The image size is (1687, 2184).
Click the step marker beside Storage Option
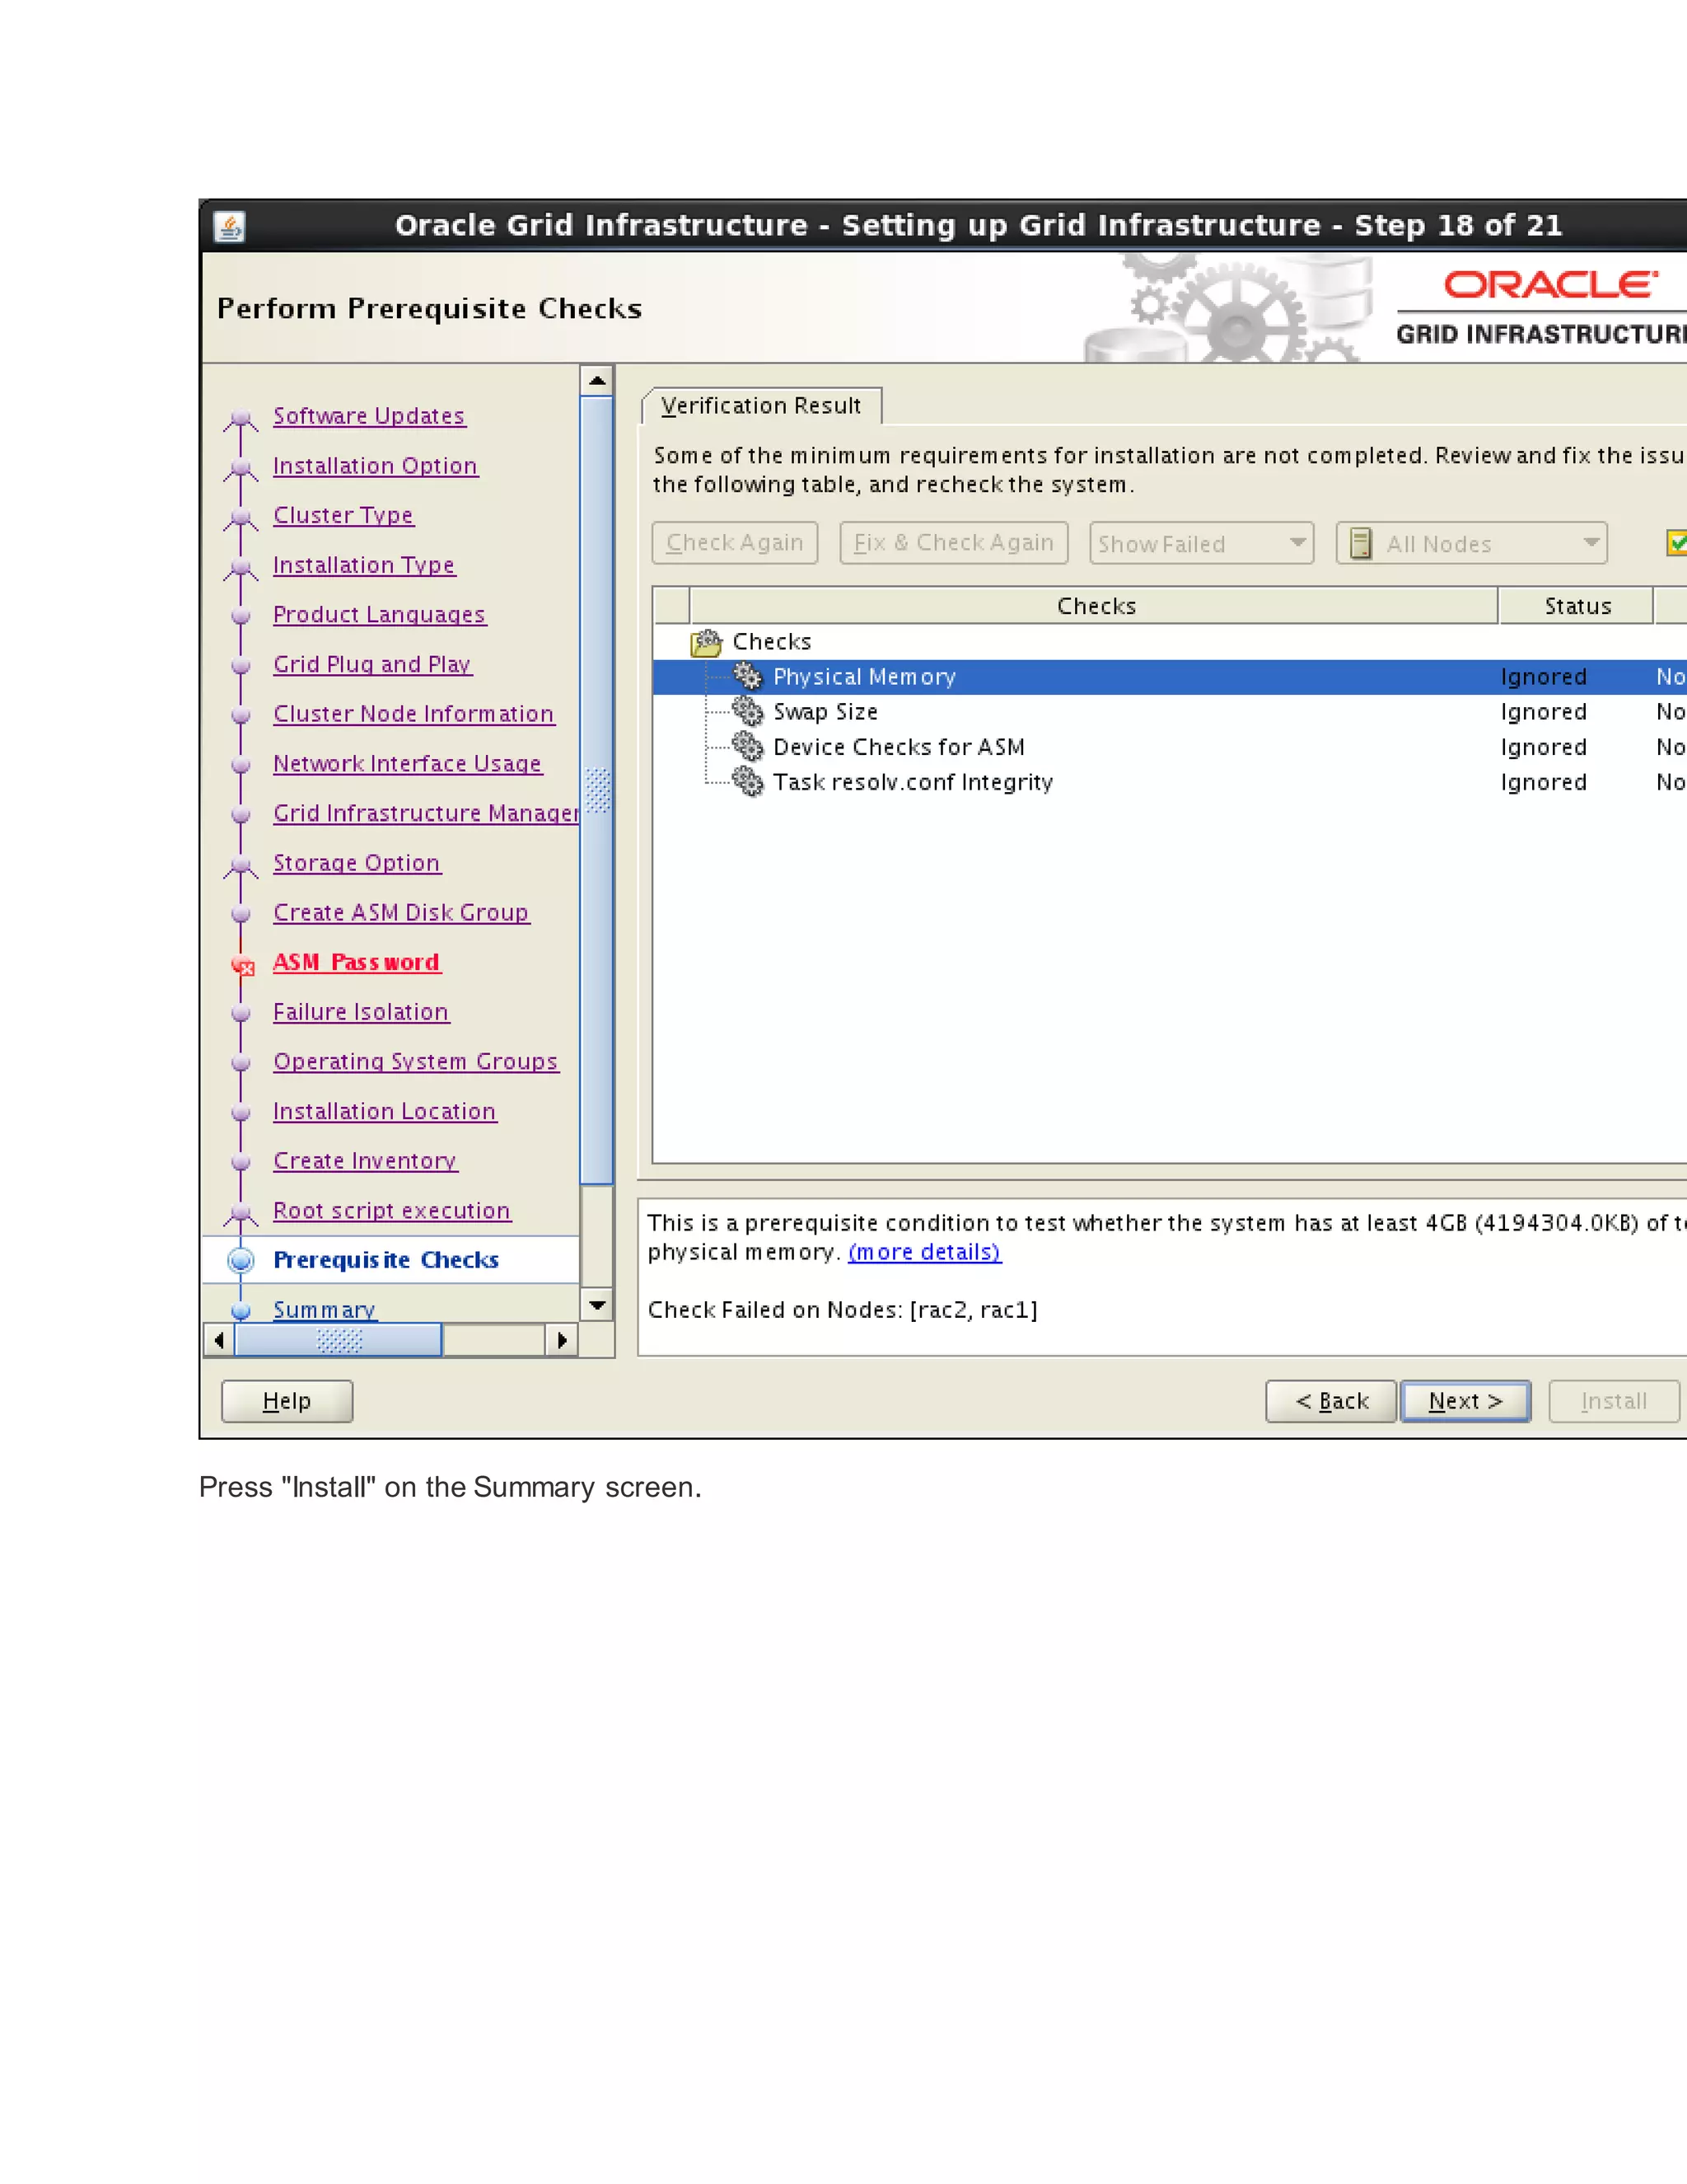[241, 866]
